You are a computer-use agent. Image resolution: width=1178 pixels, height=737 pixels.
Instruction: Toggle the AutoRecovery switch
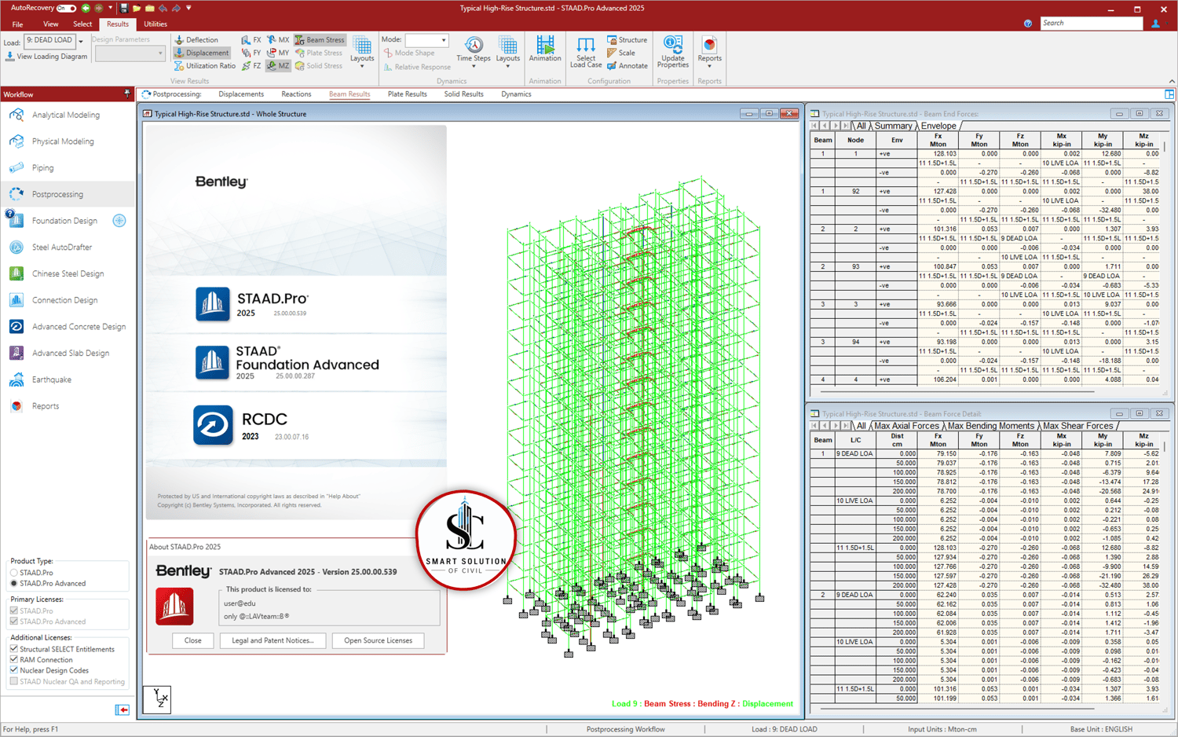coord(66,8)
